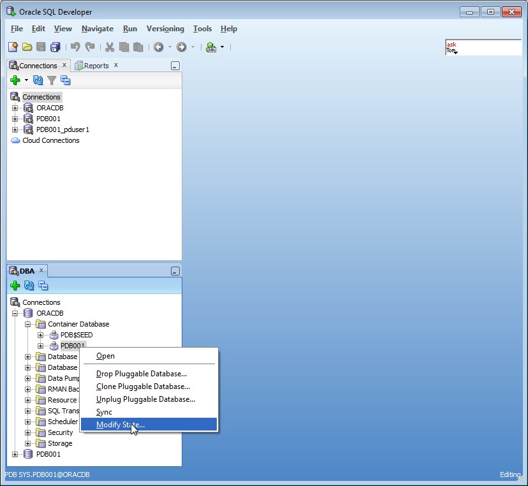Minimize the DBA panel
This screenshot has height=486, width=528.
(175, 271)
